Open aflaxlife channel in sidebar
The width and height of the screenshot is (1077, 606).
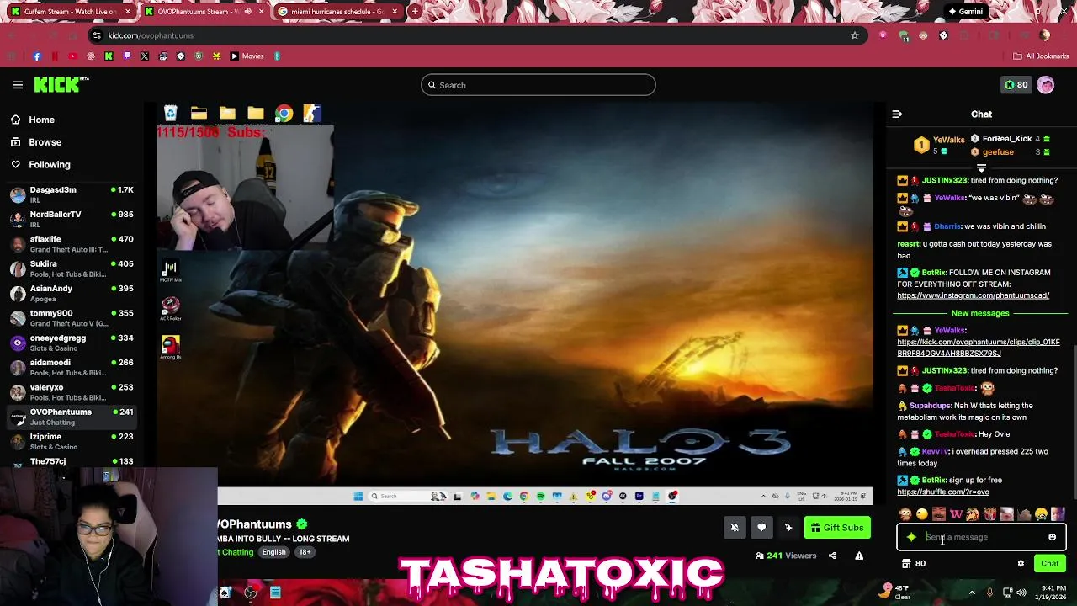coord(72,244)
